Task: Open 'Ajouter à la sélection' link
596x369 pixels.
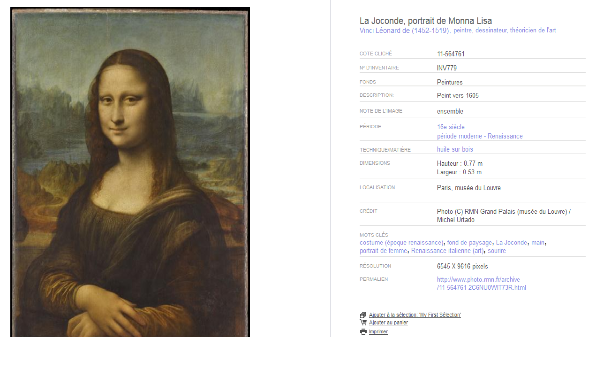Action: click(415, 315)
